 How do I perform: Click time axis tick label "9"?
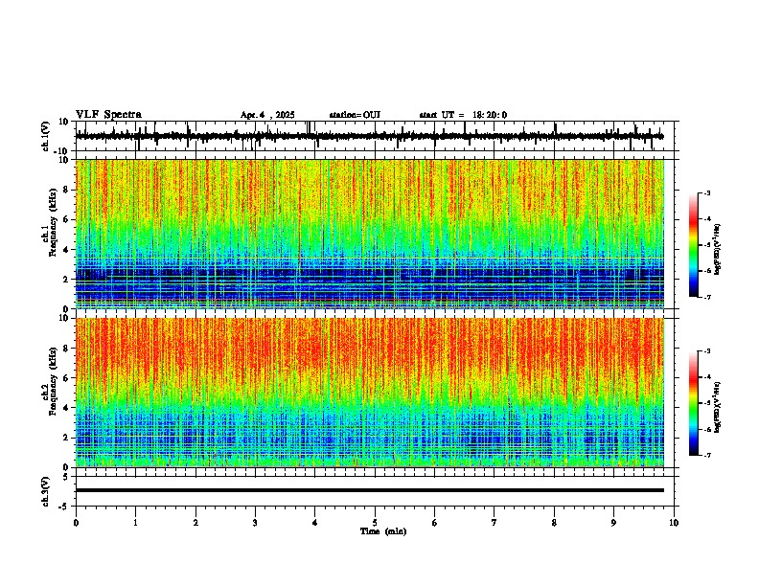[613, 523]
